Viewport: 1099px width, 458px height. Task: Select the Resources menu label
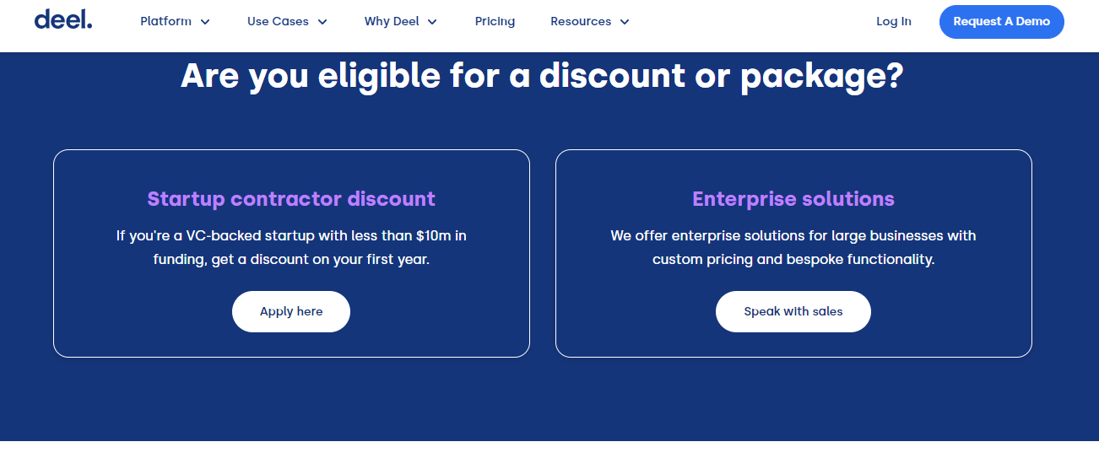pos(582,21)
